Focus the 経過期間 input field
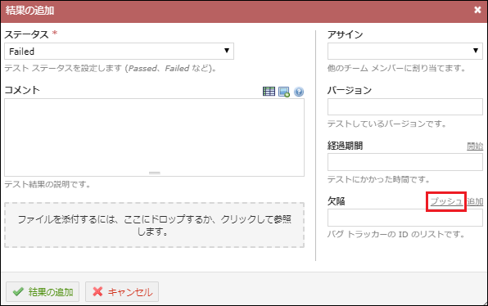The image size is (488, 306). point(405,162)
